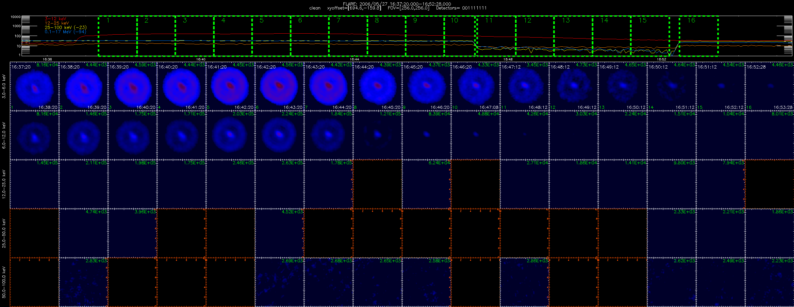Click the orange 12-25 keV legend entry
The image size is (794, 307).
(57, 23)
